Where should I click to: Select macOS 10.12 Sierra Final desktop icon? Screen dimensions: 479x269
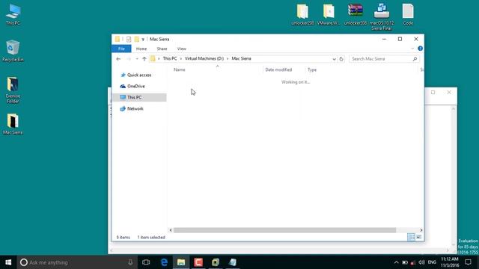pyautogui.click(x=382, y=16)
